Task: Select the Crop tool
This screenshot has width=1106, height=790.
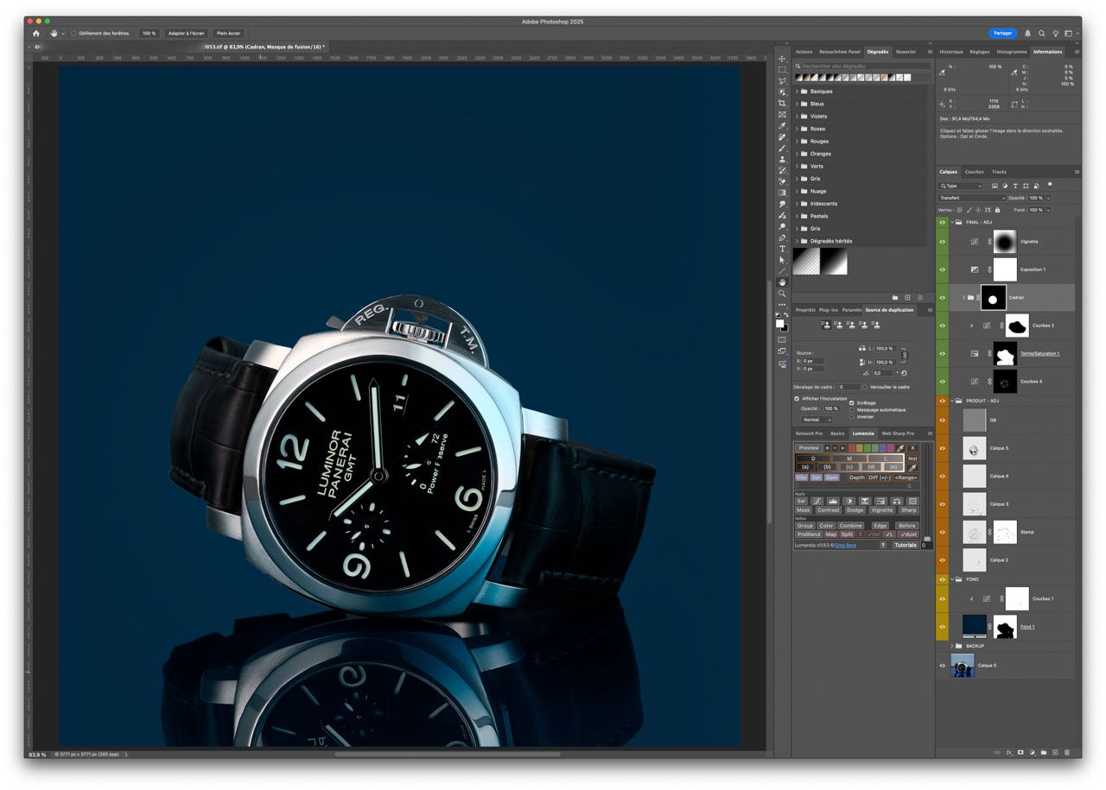Action: 782,104
